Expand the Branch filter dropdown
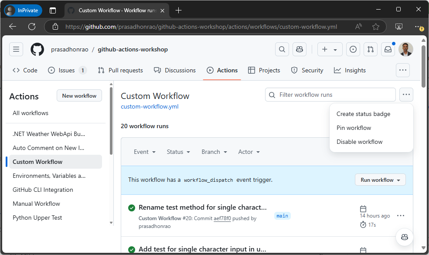 [214, 152]
